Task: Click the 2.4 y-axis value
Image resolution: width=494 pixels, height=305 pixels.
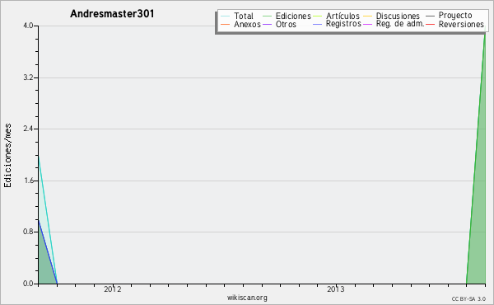Action: pyautogui.click(x=28, y=129)
